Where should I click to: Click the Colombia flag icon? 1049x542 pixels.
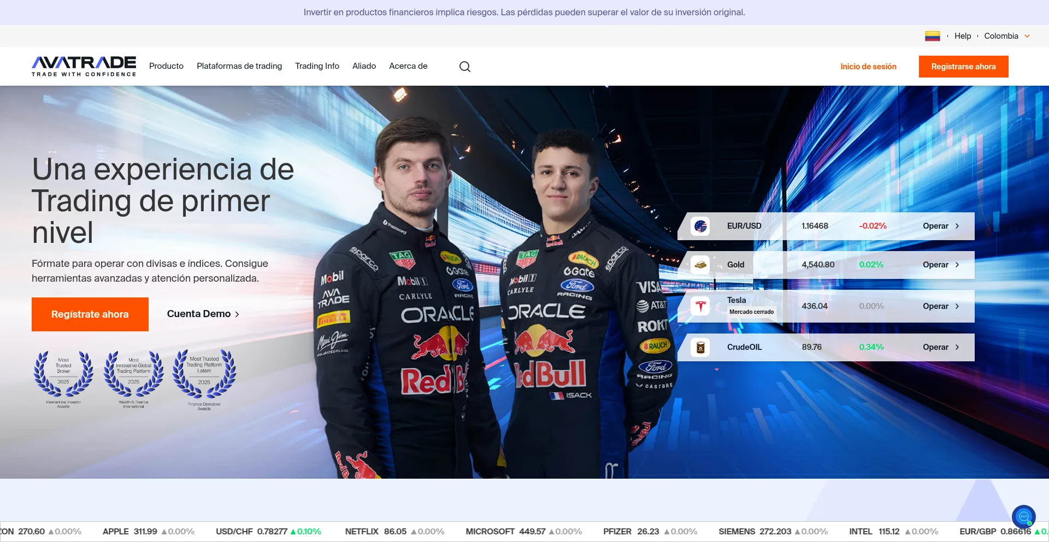point(932,36)
